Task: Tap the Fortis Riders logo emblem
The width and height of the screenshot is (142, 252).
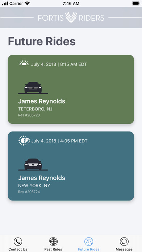Action: click(71, 17)
